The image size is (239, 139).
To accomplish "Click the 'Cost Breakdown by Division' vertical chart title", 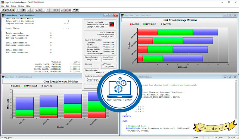I will pos(60,81).
